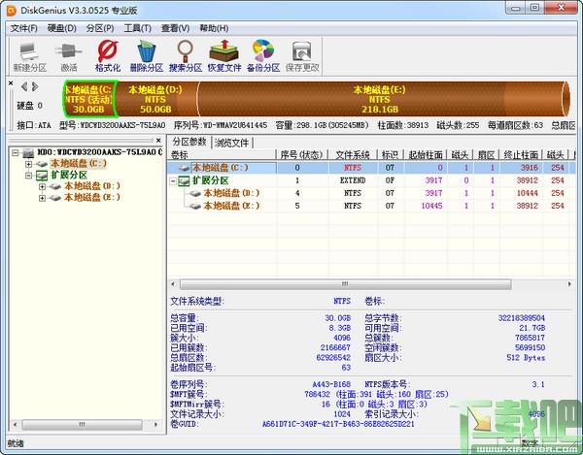583x455 pixels.
Task: Select HD0:WDCWD3200AAKS disk in tree
Action: (100, 152)
